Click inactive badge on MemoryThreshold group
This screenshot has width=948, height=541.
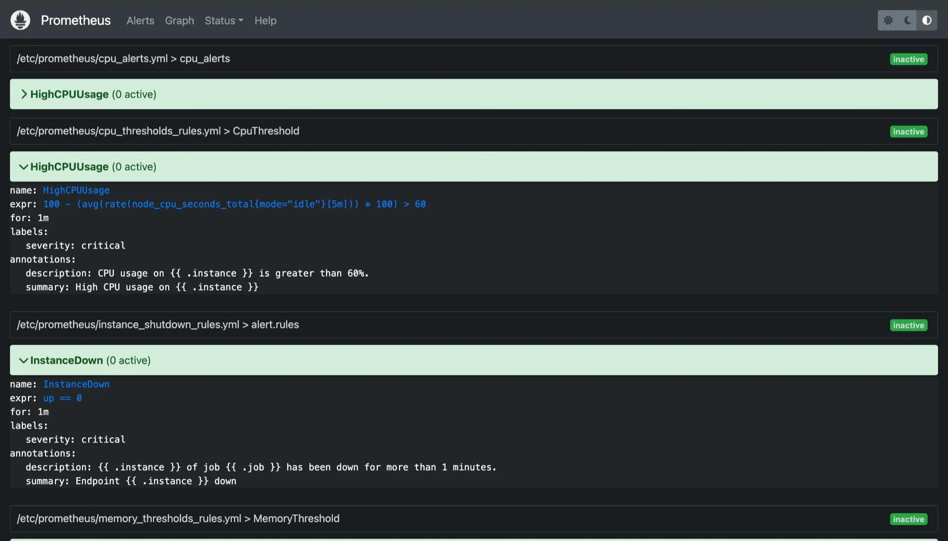coord(909,519)
